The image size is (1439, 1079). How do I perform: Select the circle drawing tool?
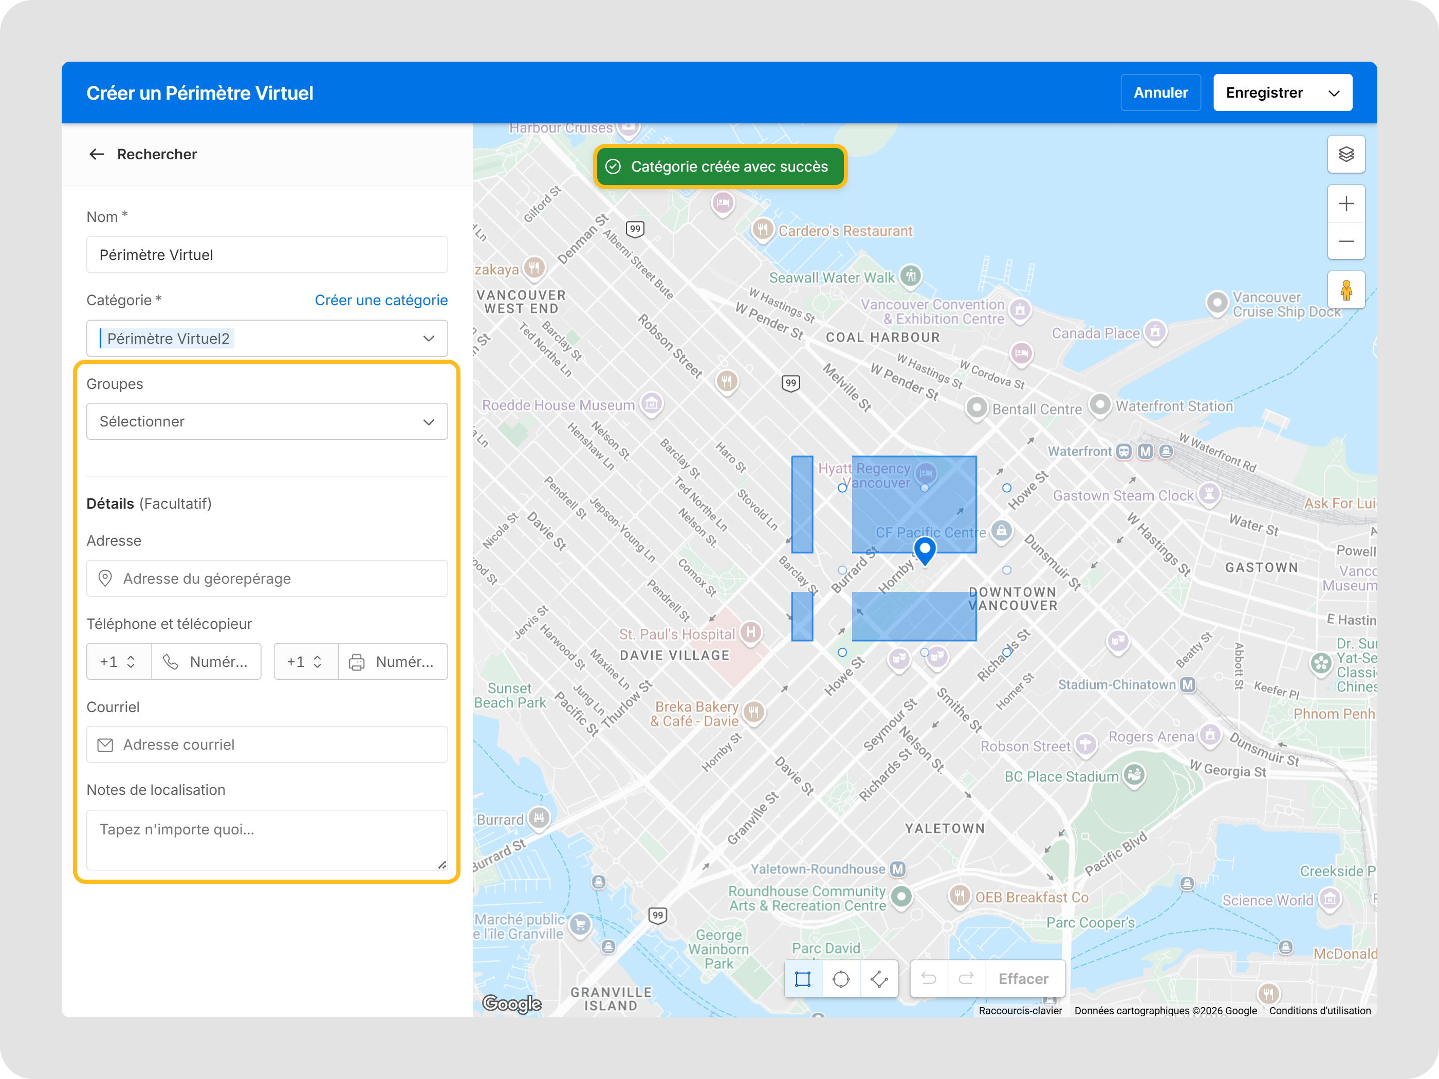(840, 979)
